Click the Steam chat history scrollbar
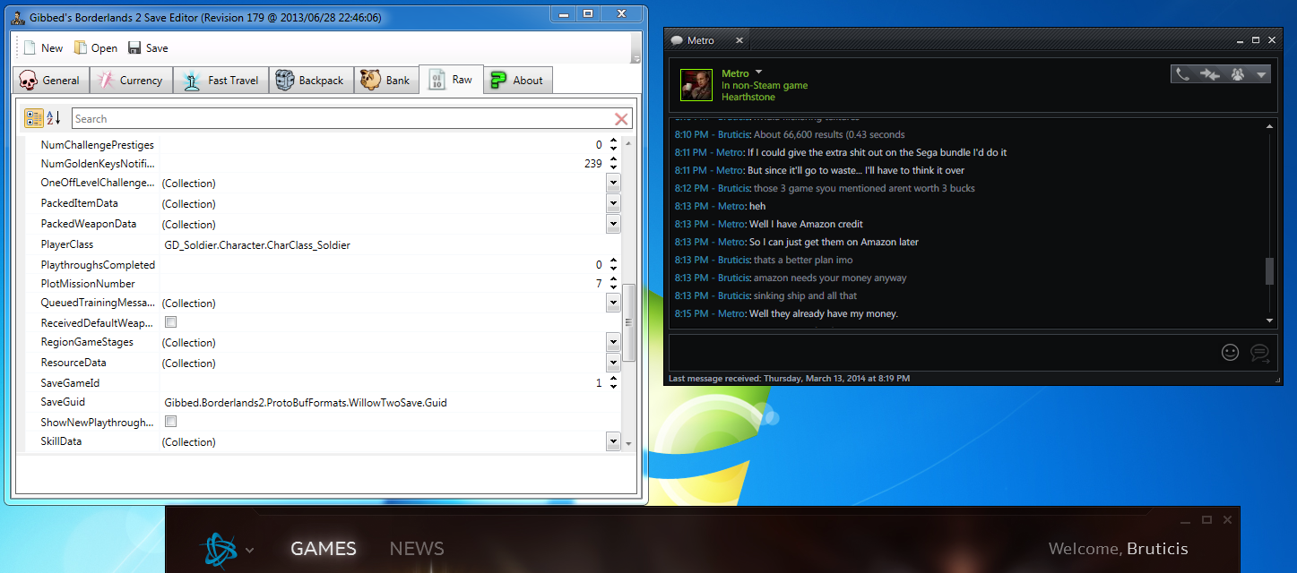Image resolution: width=1297 pixels, height=573 pixels. 1269,271
